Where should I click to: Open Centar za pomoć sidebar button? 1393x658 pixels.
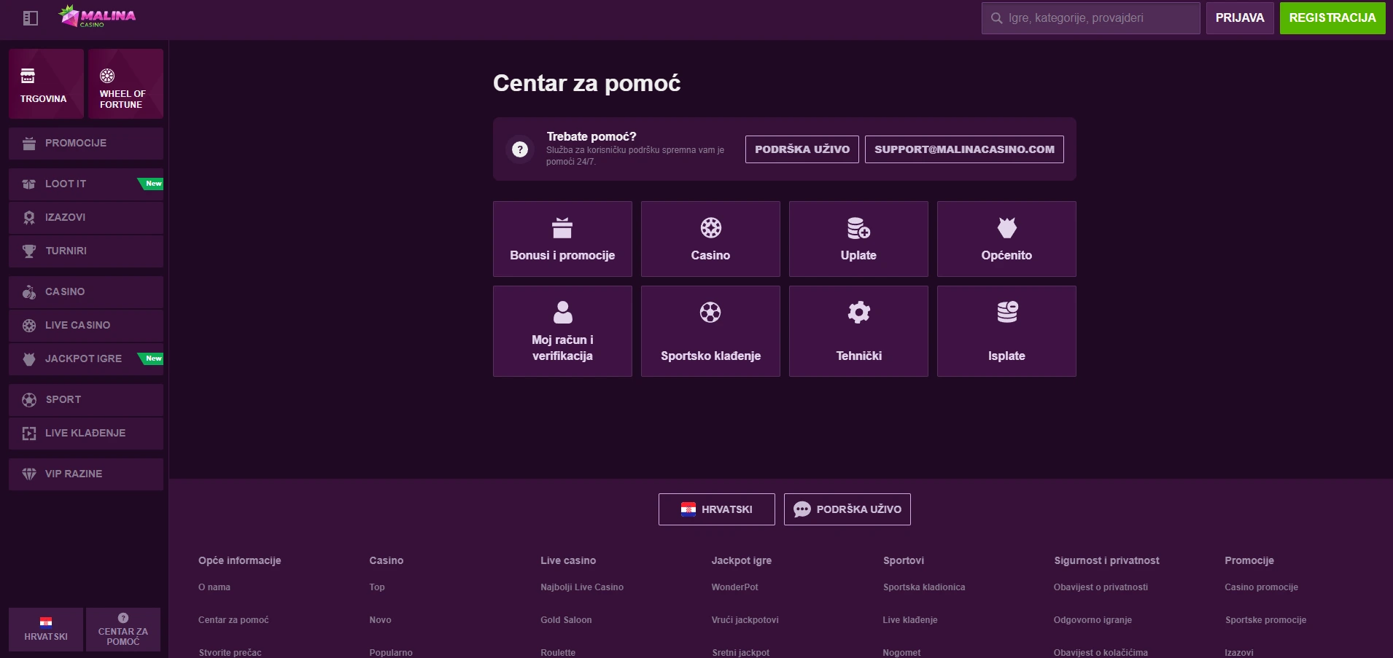click(x=123, y=630)
